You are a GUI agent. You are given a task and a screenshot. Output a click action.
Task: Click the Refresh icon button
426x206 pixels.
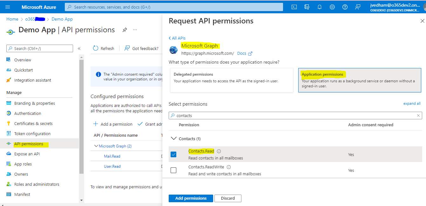pyautogui.click(x=96, y=48)
